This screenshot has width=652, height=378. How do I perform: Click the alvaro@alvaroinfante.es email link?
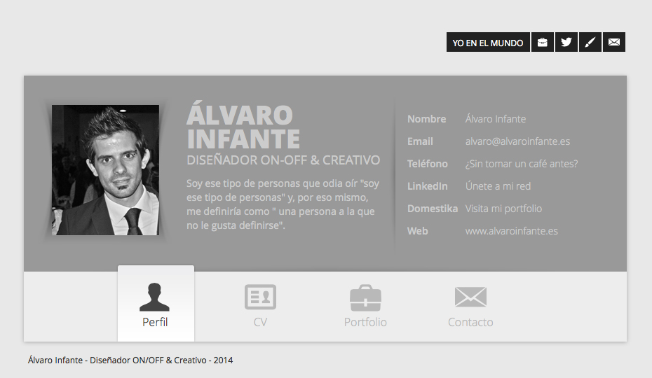tap(517, 141)
